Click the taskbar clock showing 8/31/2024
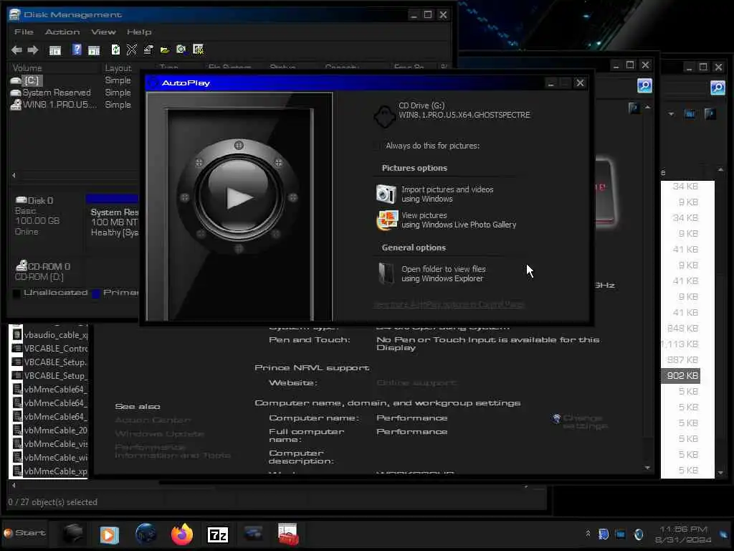Screen dimensions: 734x551 [683, 534]
